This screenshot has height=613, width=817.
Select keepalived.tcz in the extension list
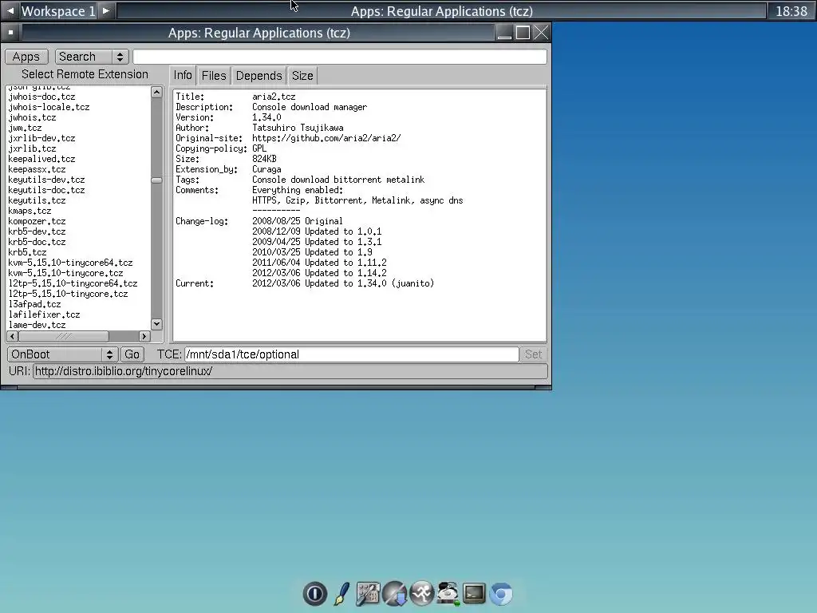click(41, 159)
